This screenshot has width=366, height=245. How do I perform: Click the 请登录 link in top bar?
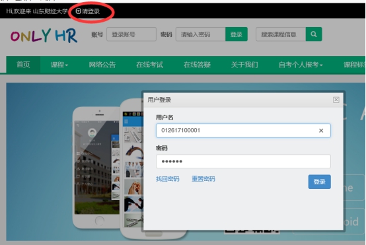88,11
